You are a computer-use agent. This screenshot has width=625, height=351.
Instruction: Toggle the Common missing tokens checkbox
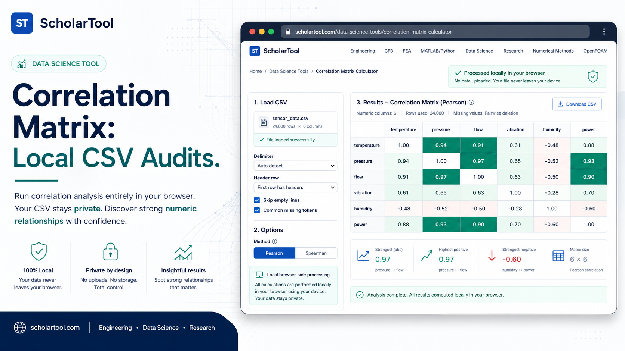coord(257,210)
